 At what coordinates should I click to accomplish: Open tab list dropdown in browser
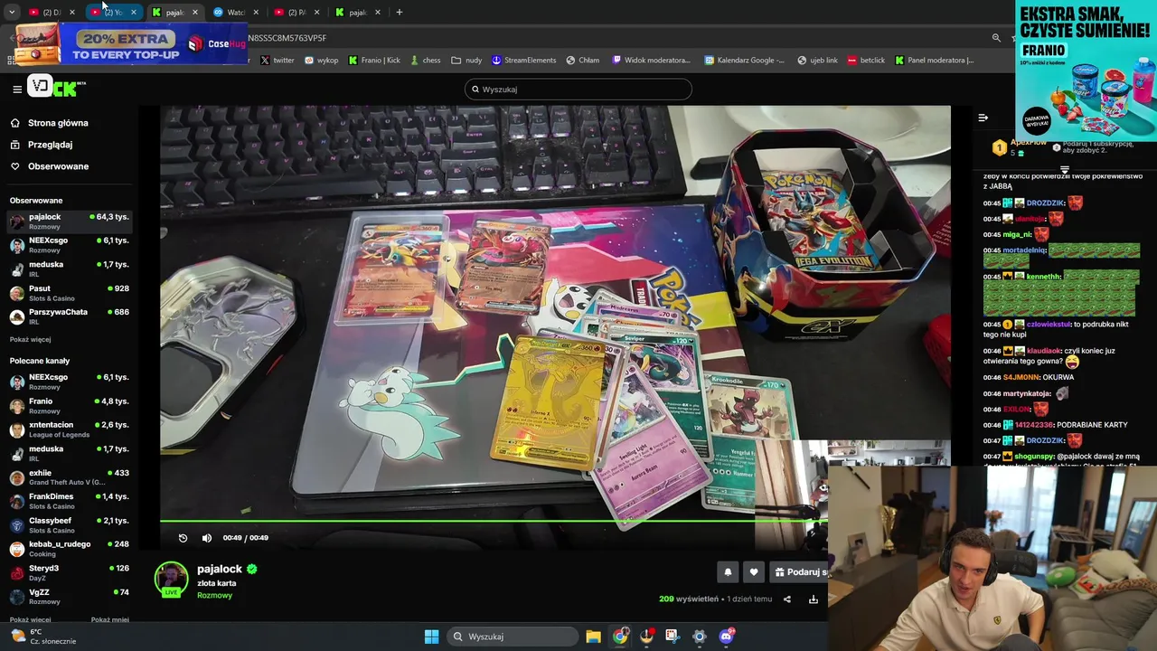pos(12,12)
